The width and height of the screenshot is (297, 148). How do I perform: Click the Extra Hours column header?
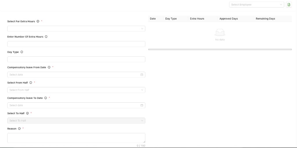coord(203,19)
